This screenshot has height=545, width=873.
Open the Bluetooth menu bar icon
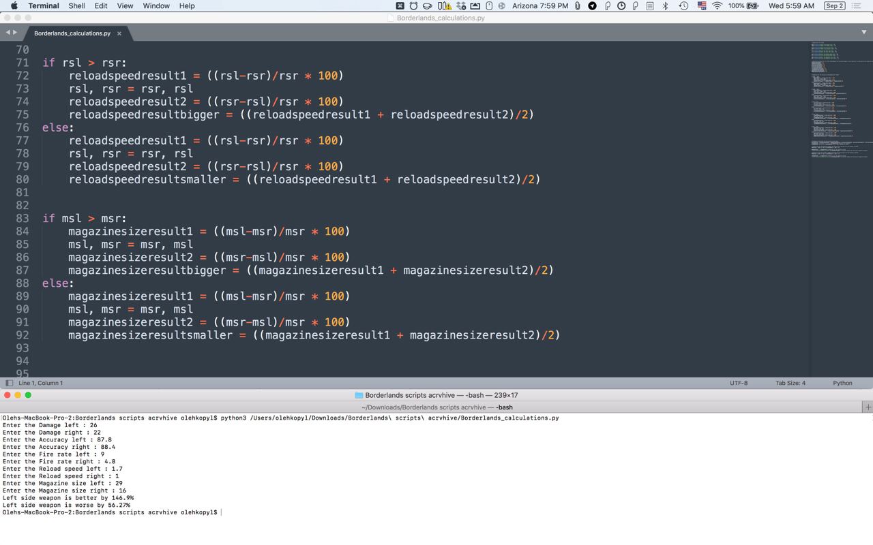point(666,5)
